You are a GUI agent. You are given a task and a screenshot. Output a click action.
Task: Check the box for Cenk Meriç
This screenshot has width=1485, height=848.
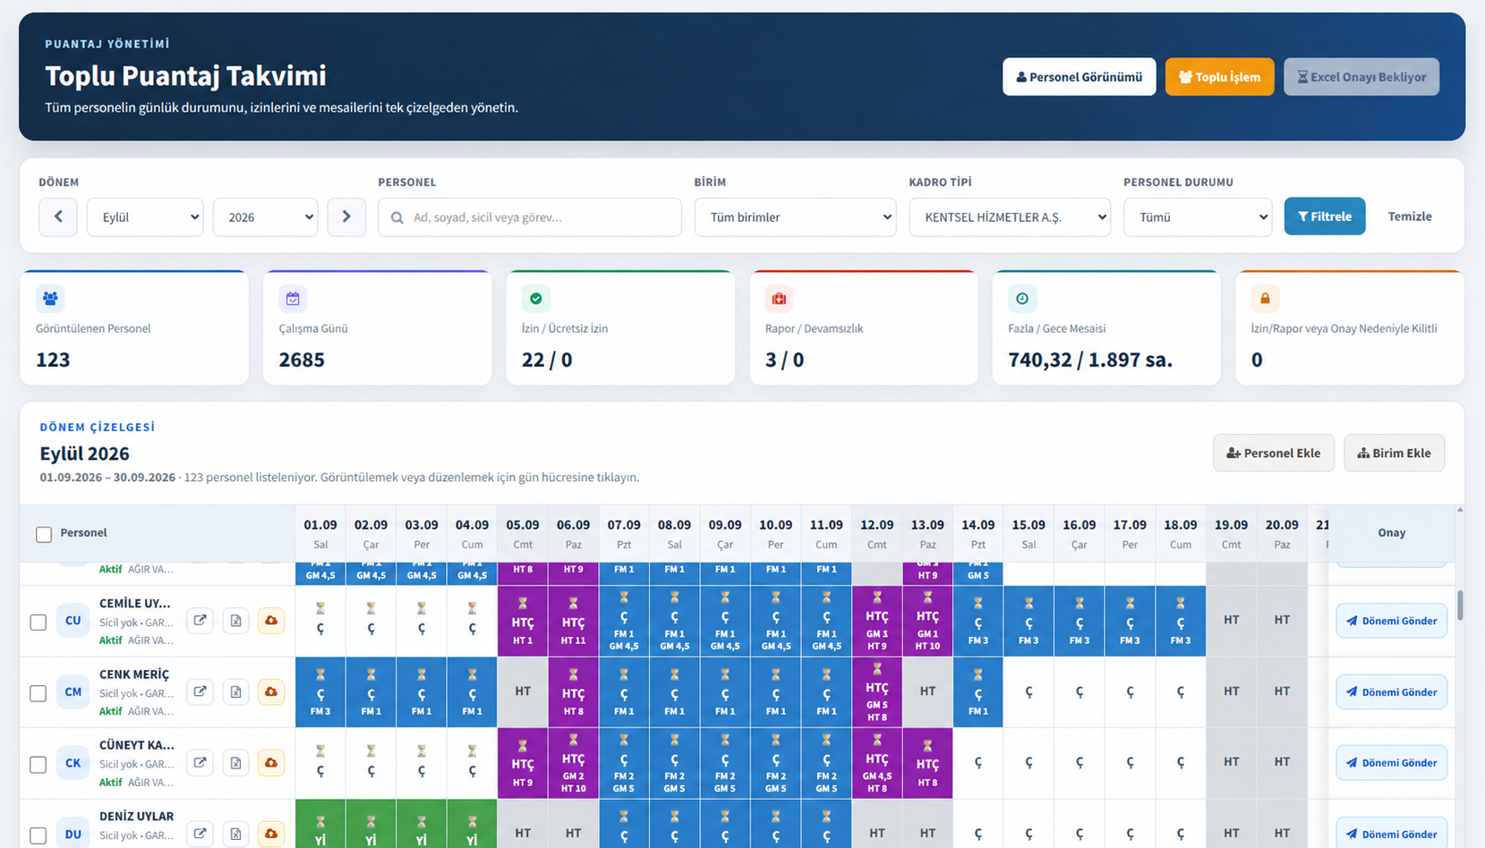[x=38, y=693]
